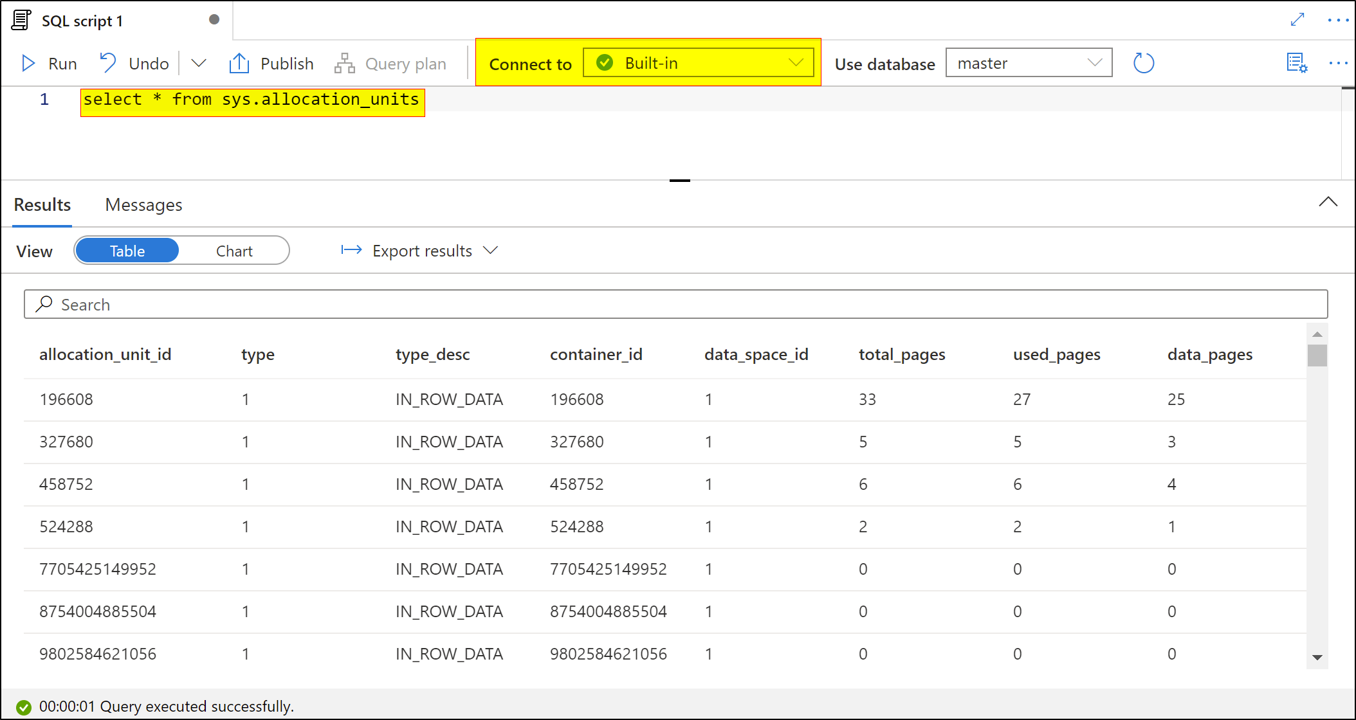
Task: Click the Publish upload icon
Action: [x=239, y=63]
